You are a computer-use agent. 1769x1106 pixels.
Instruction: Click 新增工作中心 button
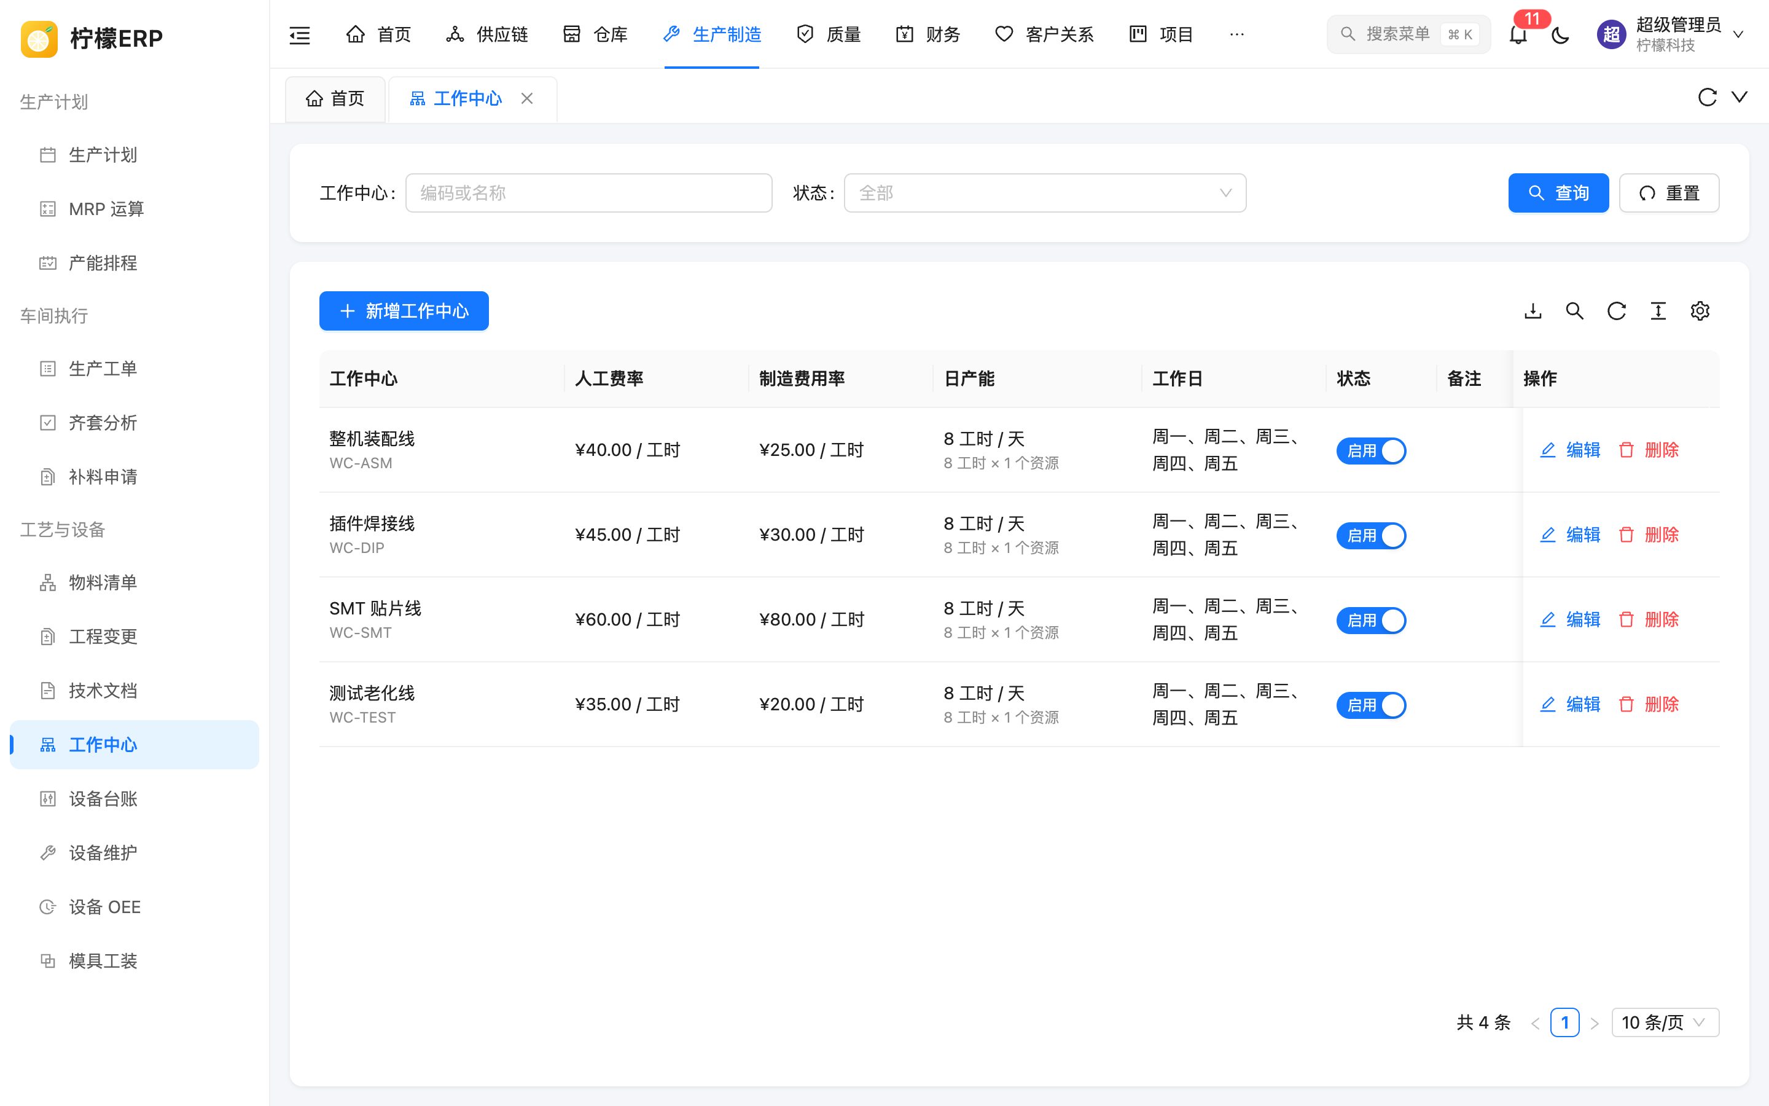[x=404, y=311]
